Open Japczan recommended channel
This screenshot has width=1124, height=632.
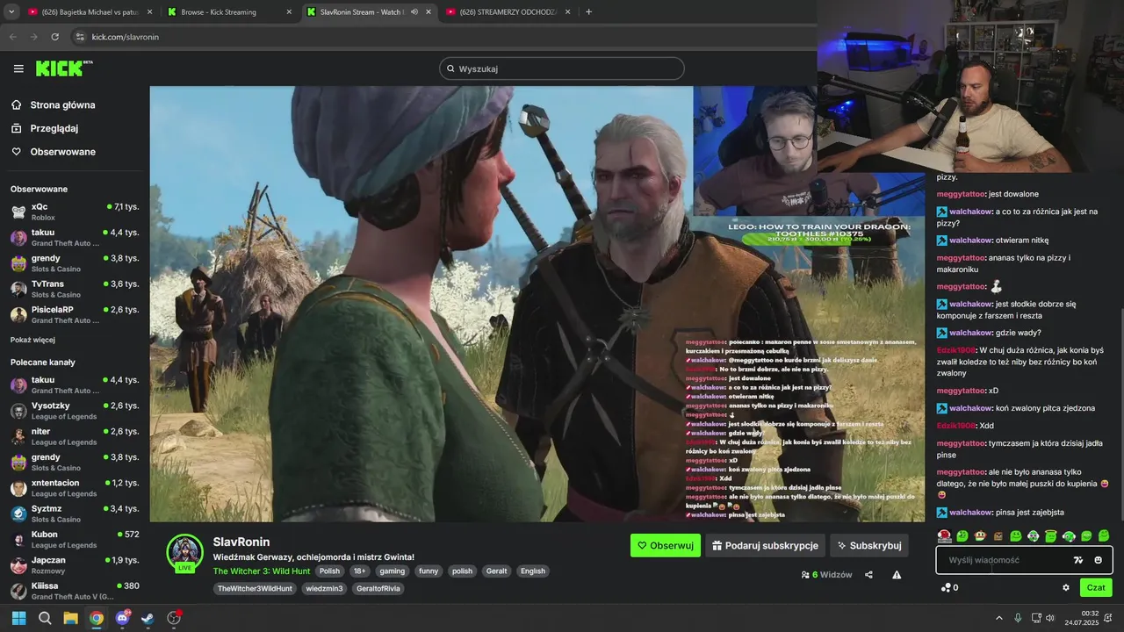pos(75,564)
